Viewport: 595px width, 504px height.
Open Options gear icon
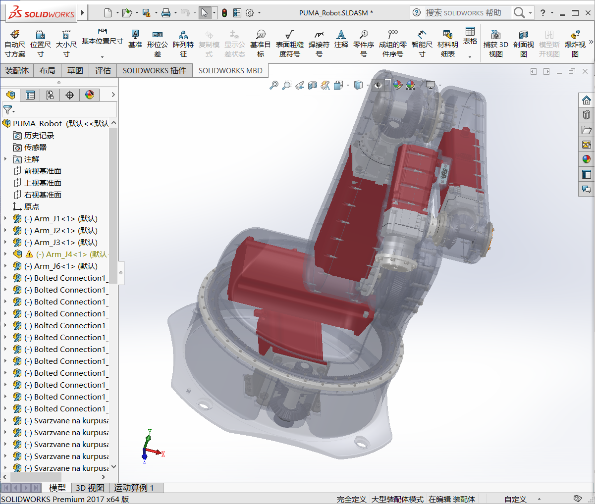pos(250,13)
